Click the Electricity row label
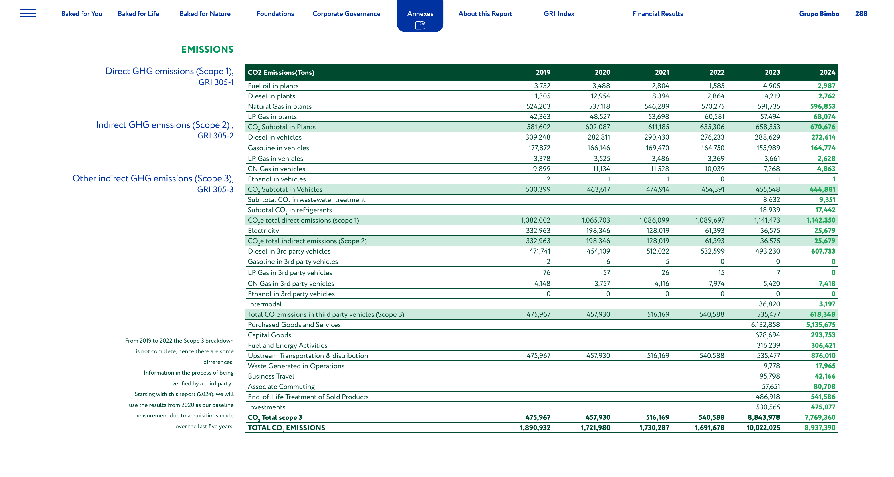Screen dimensions: 894x477 [x=263, y=231]
